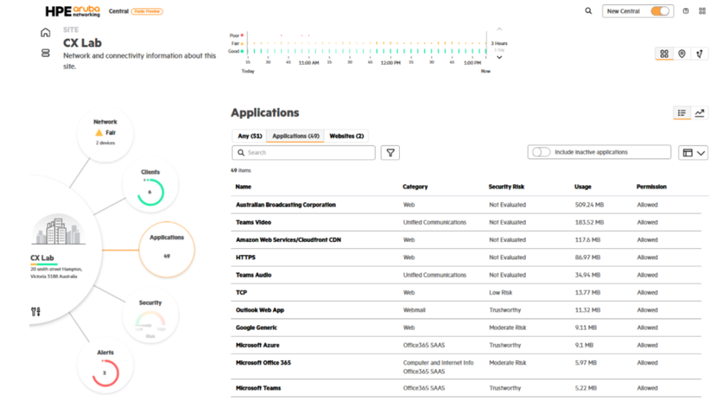Show applications as trend chart view
717x420 pixels.
click(699, 113)
